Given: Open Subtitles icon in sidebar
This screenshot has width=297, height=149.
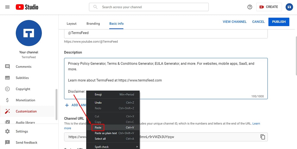Looking at the screenshot, I should (7, 78).
